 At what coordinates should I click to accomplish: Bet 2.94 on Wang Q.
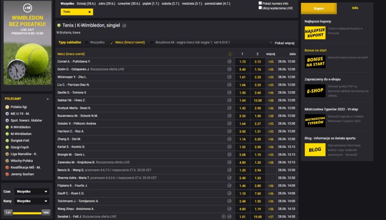258,170
